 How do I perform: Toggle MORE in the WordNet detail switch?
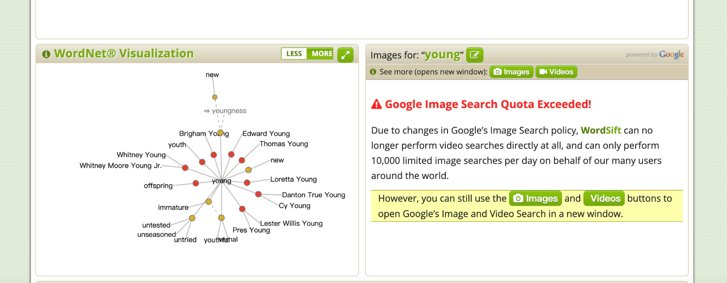pyautogui.click(x=322, y=54)
